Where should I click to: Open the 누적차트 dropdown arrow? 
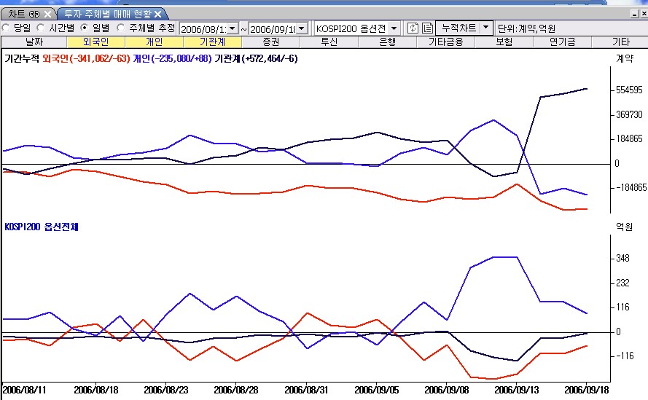coord(486,28)
